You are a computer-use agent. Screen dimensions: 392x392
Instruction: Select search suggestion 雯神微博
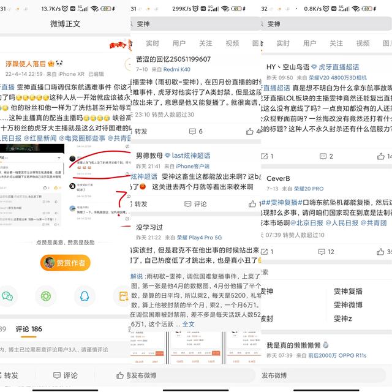pos(348,305)
